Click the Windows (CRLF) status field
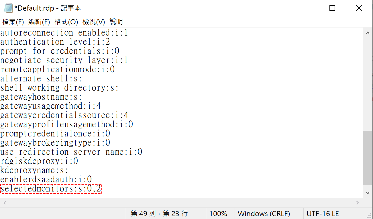Viewport: 373px width, 219px height. 264,214
